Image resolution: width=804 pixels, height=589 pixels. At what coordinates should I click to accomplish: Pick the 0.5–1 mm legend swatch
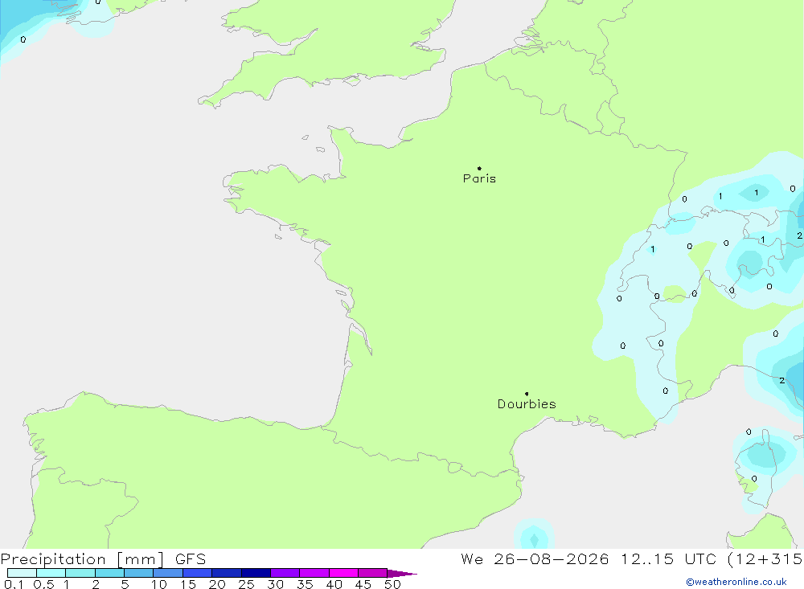pos(51,573)
